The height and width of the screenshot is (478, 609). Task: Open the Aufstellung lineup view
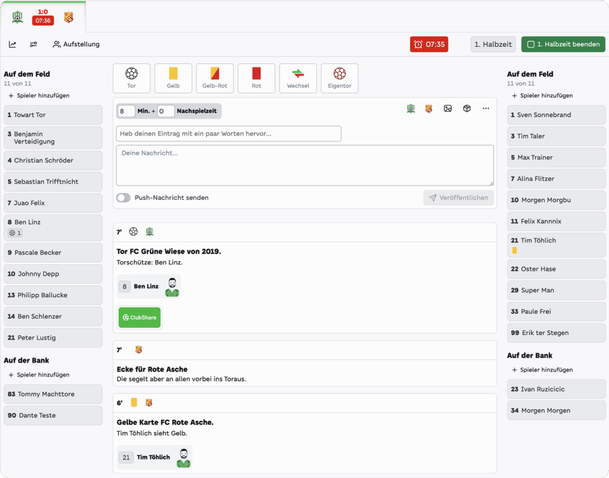point(76,45)
